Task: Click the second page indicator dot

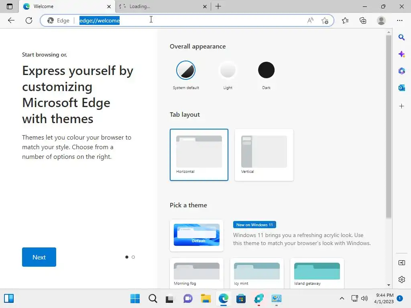Action: tap(133, 257)
